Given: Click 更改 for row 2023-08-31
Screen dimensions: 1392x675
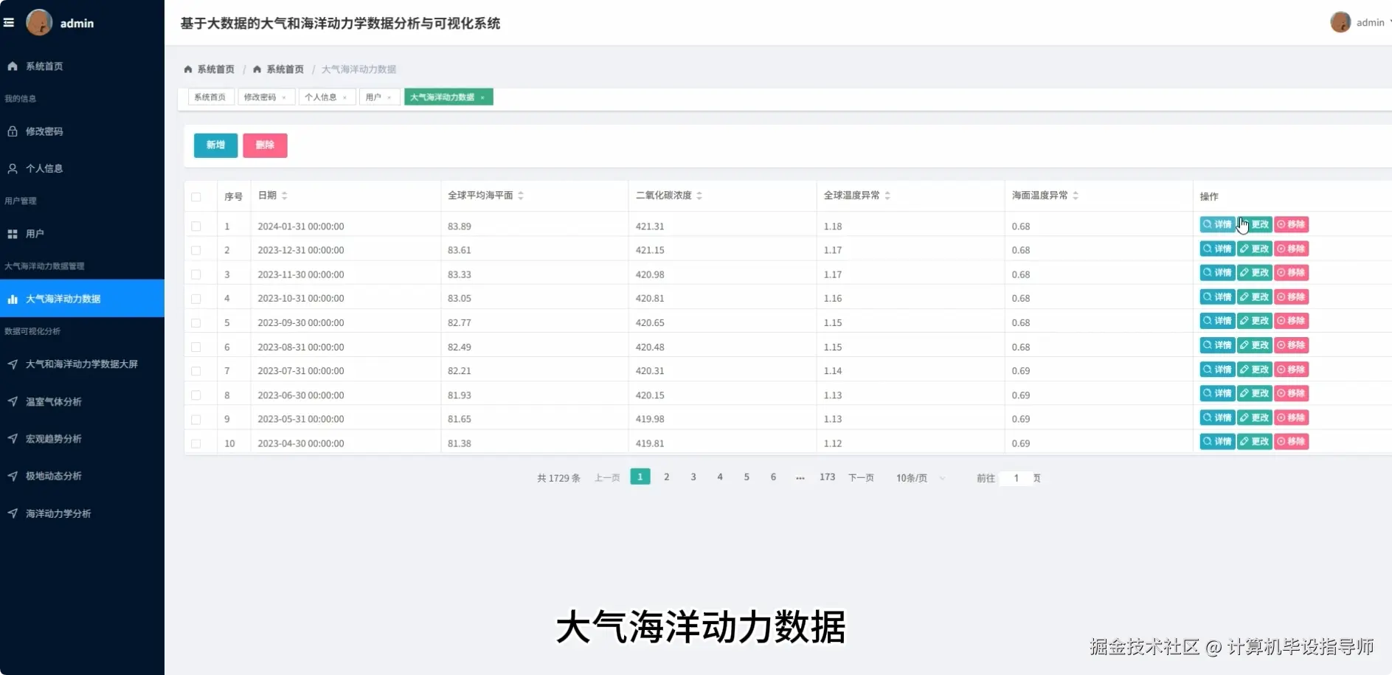Looking at the screenshot, I should 1254,345.
